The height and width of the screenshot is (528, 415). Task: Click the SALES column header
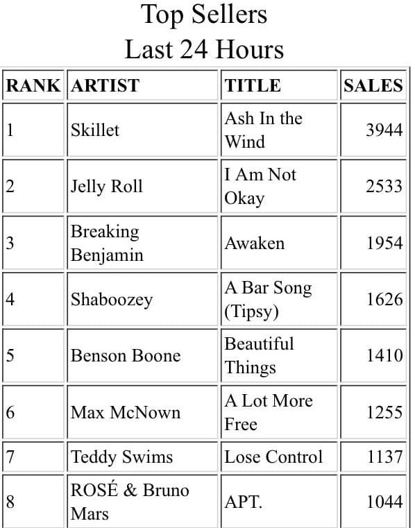373,85
